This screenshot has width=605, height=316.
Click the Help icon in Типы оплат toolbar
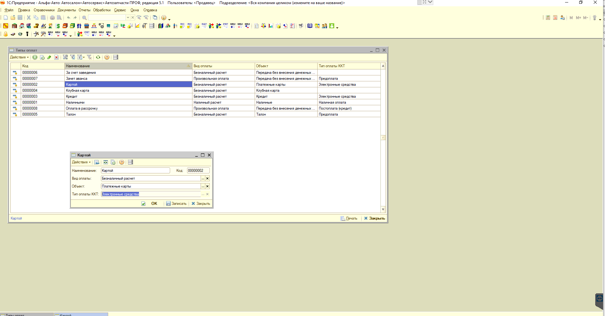point(107,57)
